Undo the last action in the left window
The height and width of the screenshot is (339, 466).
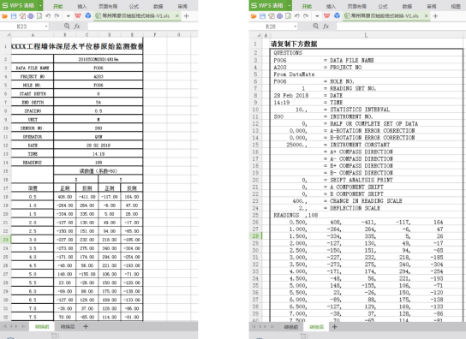tap(48, 16)
